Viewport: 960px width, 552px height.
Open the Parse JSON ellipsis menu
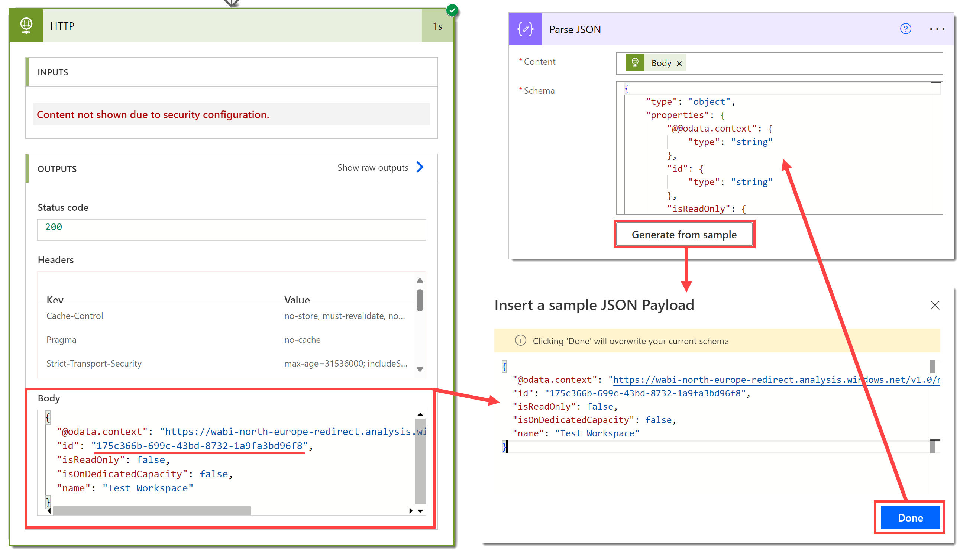click(x=937, y=29)
